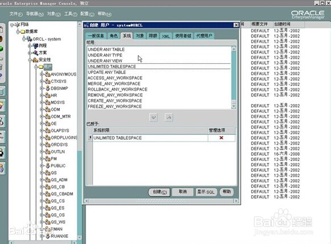The image size is (331, 244).
Task: Click the OE user icon
Action: 48,123
